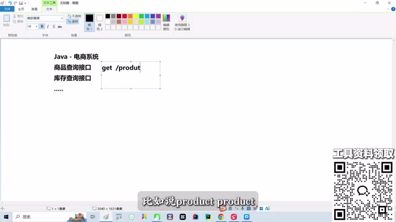
Task: Open the Windows Start menu
Action: pyautogui.click(x=6, y=216)
